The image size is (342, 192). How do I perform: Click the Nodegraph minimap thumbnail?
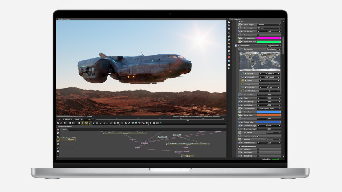tap(68, 139)
